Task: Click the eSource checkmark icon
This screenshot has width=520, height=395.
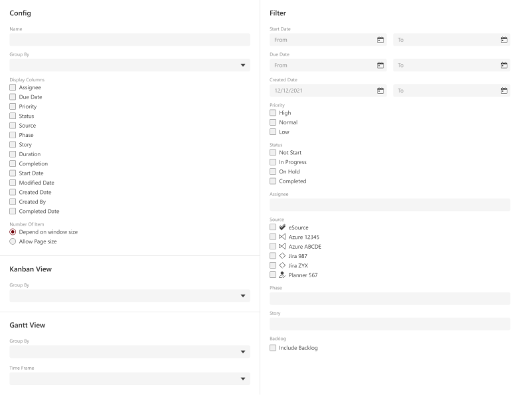Action: (x=282, y=228)
